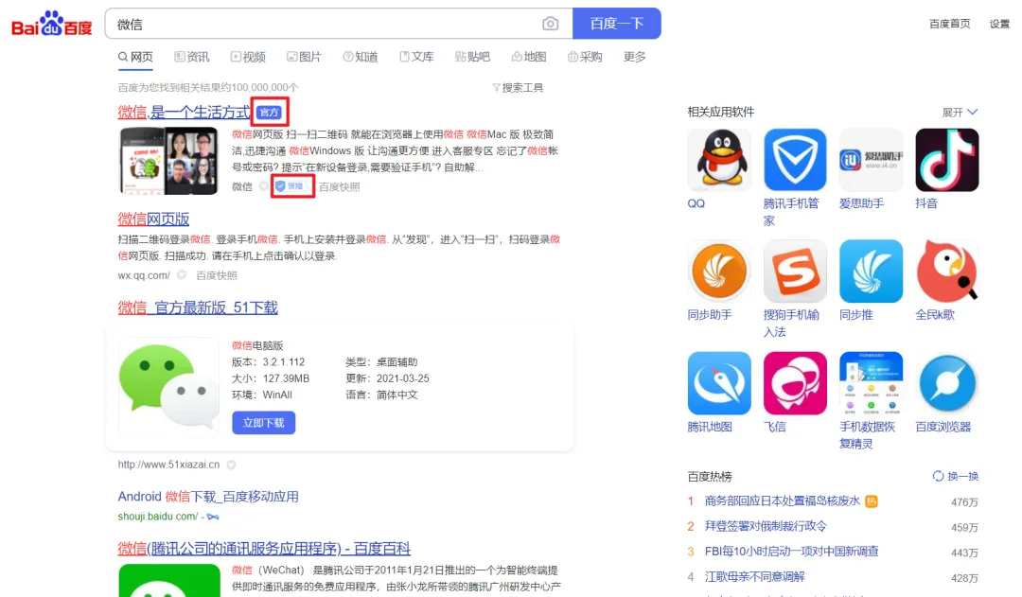Open 百度浏览器 app icon
Screen dimensions: 1022x597
(x=946, y=383)
